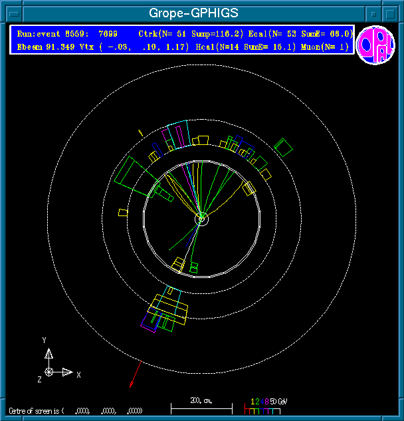Image resolution: width=404 pixels, height=421 pixels.
Task: Select the yellow calorimeter cluster at bottom
Action: coord(168,310)
